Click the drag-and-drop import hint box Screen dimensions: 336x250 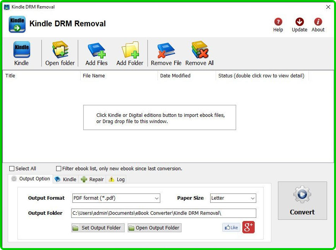pos(159,117)
